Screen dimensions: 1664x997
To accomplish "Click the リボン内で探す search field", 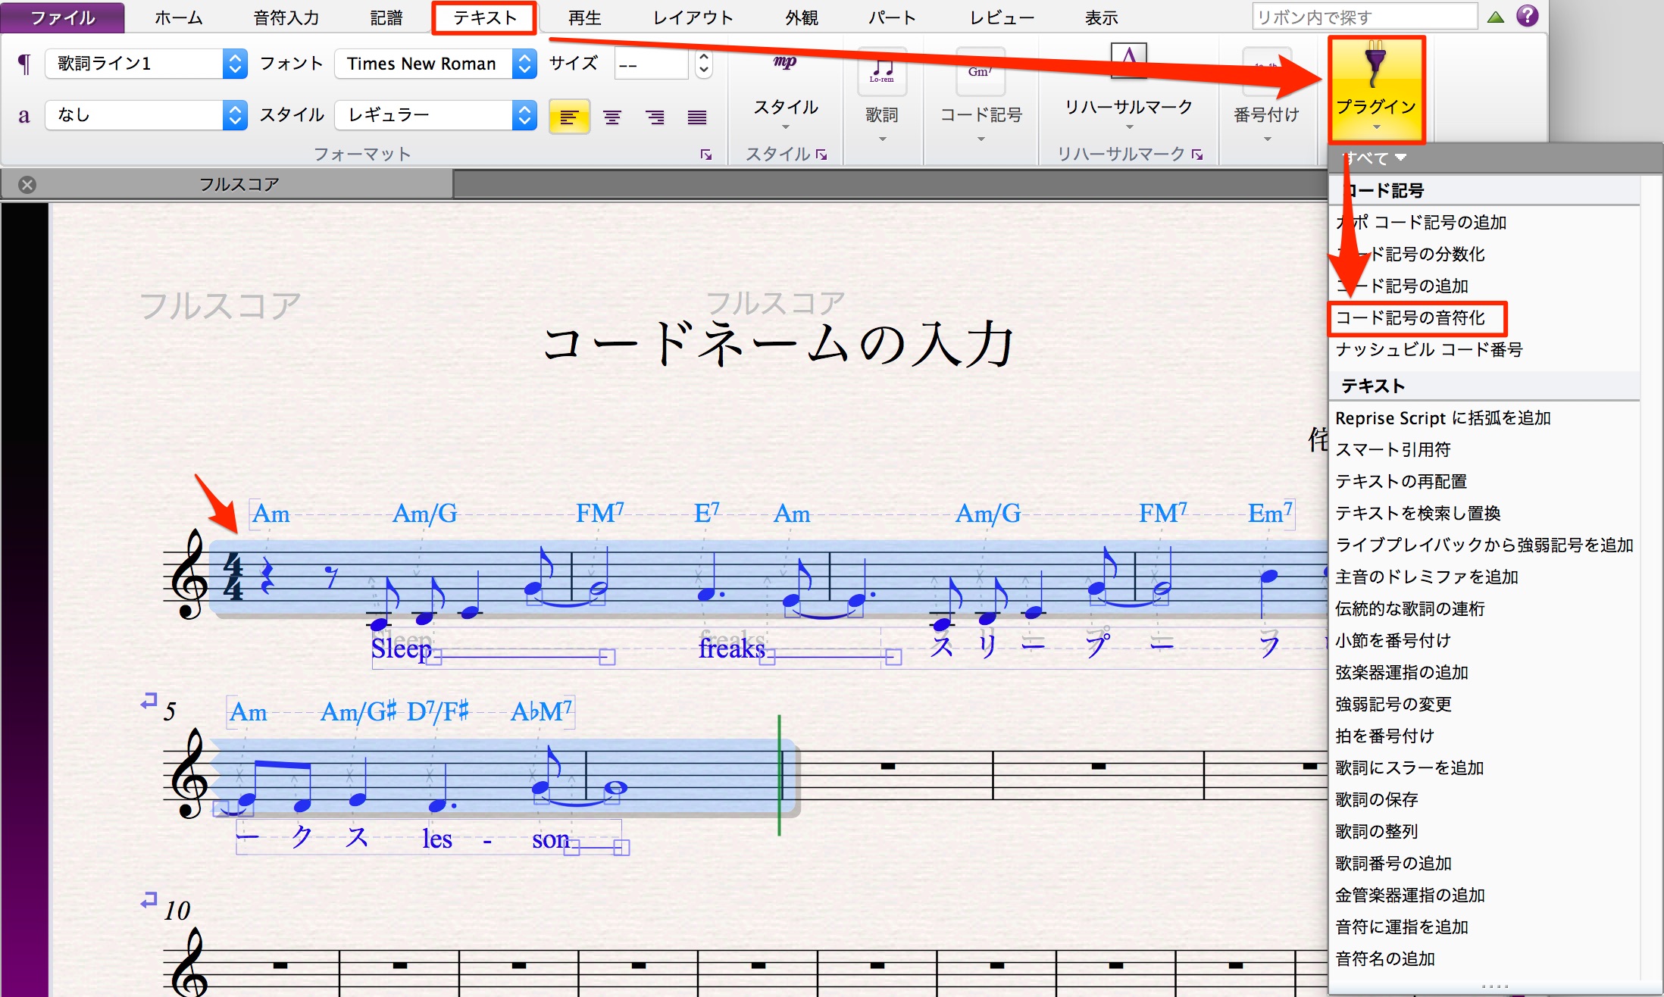I will (1365, 17).
